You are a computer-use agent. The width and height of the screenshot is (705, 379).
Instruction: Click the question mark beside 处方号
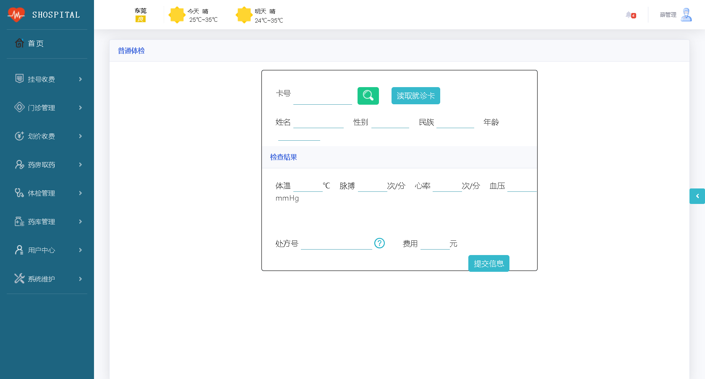[379, 243]
